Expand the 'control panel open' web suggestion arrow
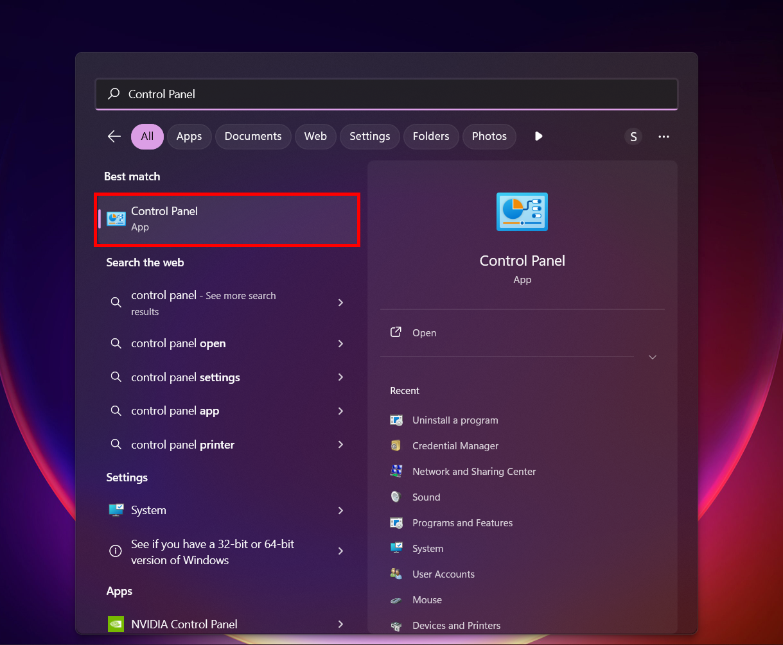The width and height of the screenshot is (783, 645). 340,343
